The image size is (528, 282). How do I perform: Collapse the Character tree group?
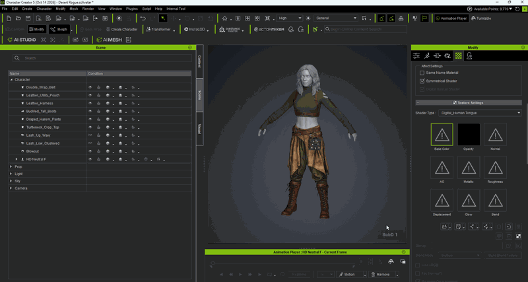pos(11,80)
